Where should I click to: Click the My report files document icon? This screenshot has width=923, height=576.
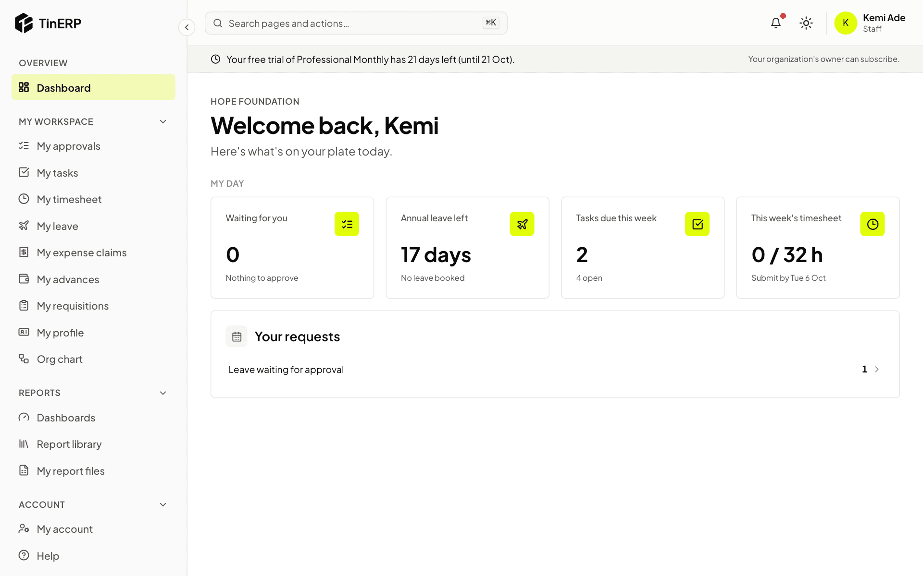click(x=24, y=470)
